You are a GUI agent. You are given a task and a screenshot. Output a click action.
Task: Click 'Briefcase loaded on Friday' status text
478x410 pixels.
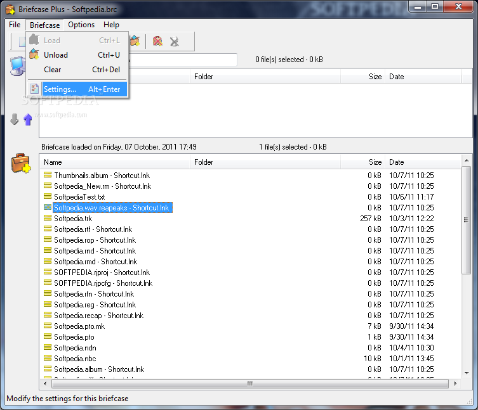coord(119,147)
